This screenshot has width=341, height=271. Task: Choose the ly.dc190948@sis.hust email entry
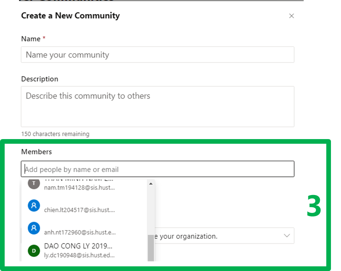click(x=79, y=255)
